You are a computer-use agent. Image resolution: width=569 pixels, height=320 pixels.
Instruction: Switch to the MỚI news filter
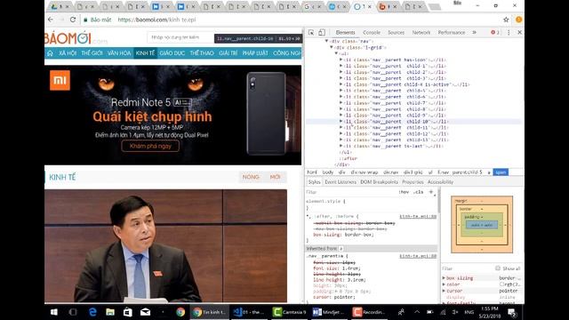click(275, 177)
